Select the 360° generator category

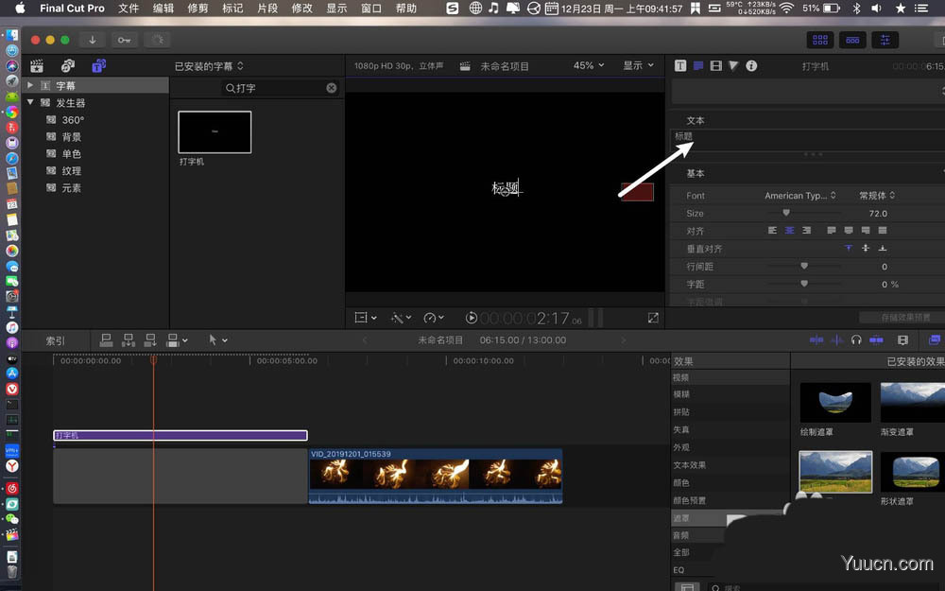[73, 120]
